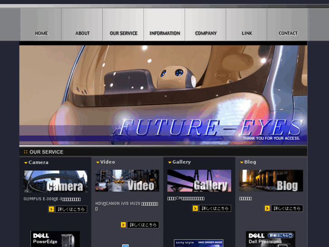Open the Gallery thumbnail image
This screenshot has height=247, width=329.
[x=199, y=180]
